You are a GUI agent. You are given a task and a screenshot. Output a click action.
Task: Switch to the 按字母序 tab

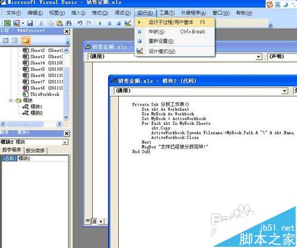[x=11, y=150]
